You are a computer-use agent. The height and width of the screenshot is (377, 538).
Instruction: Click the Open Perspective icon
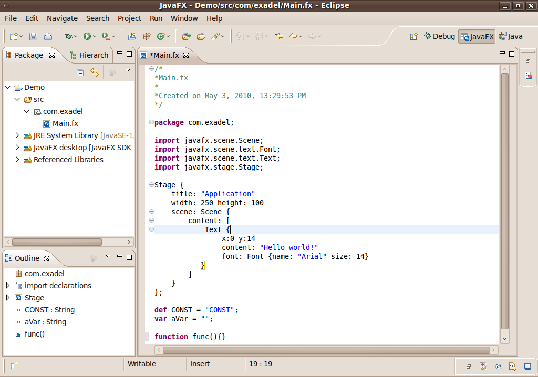(413, 36)
